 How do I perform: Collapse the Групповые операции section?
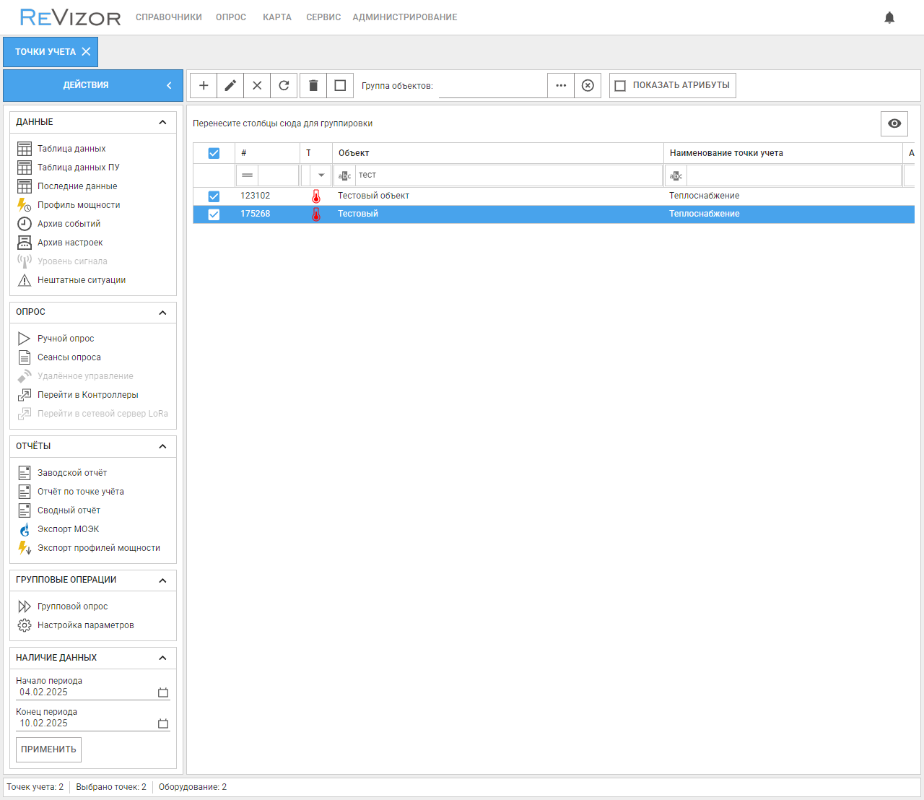[162, 581]
